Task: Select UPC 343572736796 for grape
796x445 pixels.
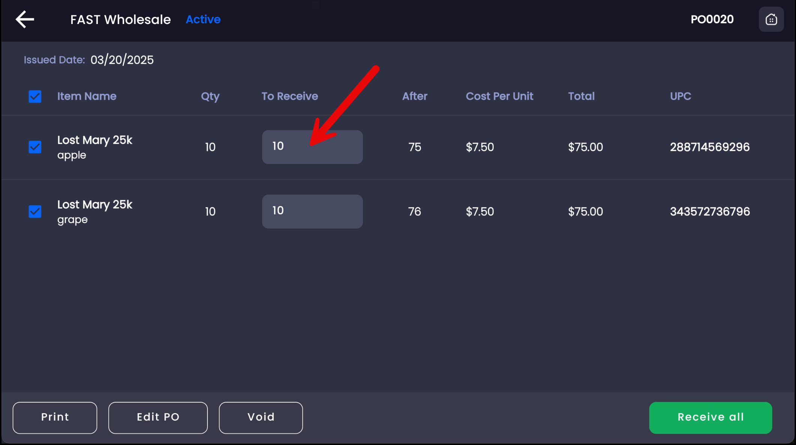Action: 710,212
